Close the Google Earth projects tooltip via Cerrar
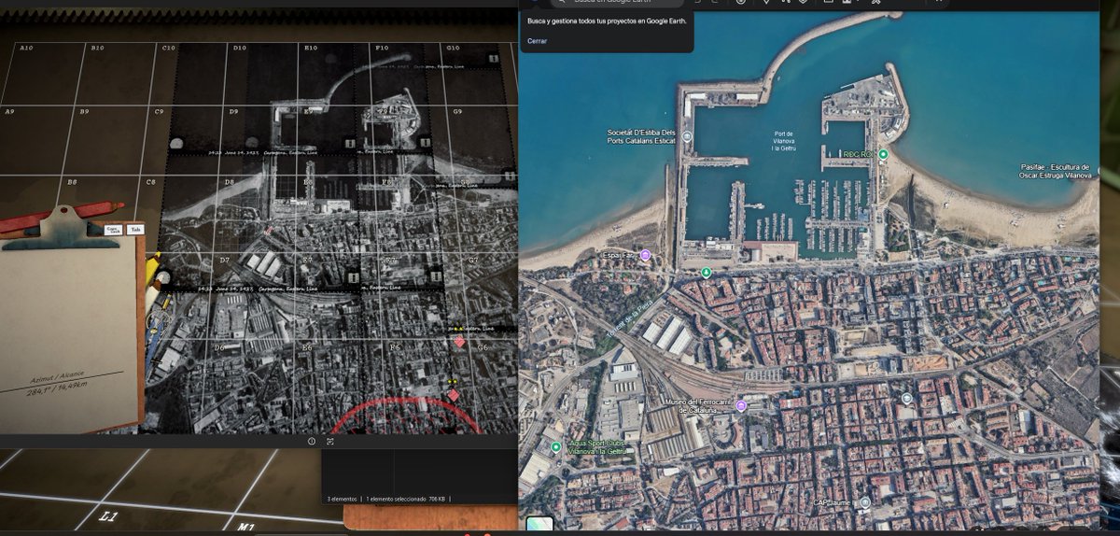This screenshot has width=1120, height=536. 537,41
